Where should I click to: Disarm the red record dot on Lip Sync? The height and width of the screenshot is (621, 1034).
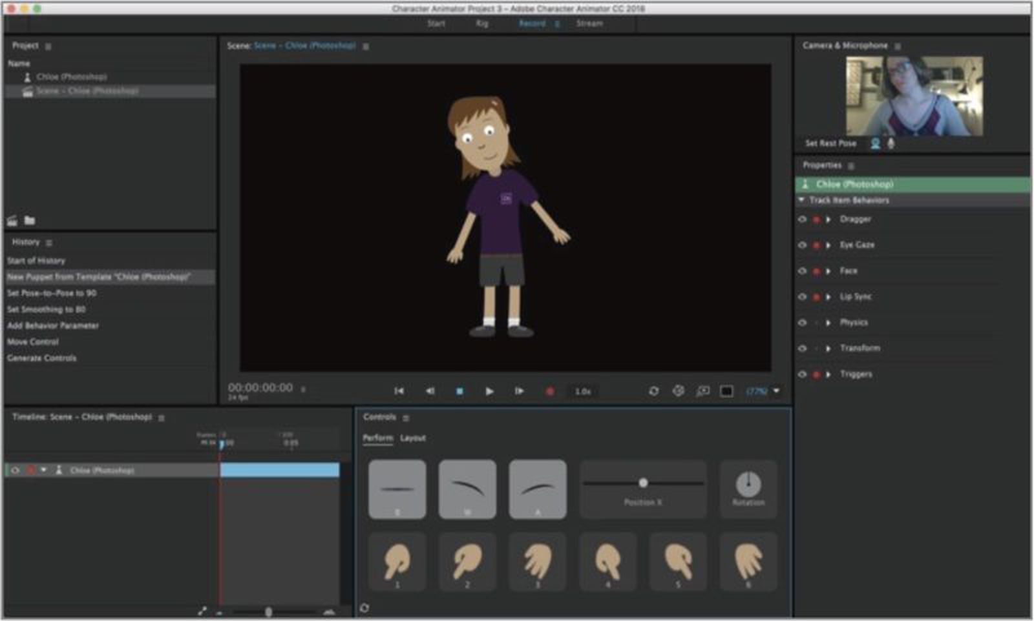coord(816,297)
